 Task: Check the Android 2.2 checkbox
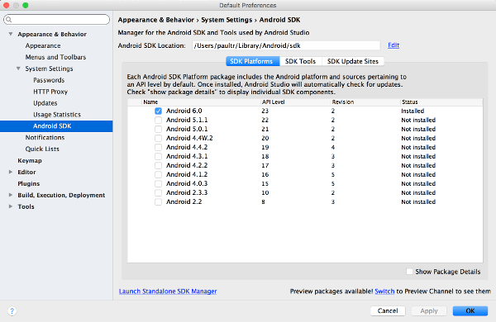click(158, 202)
